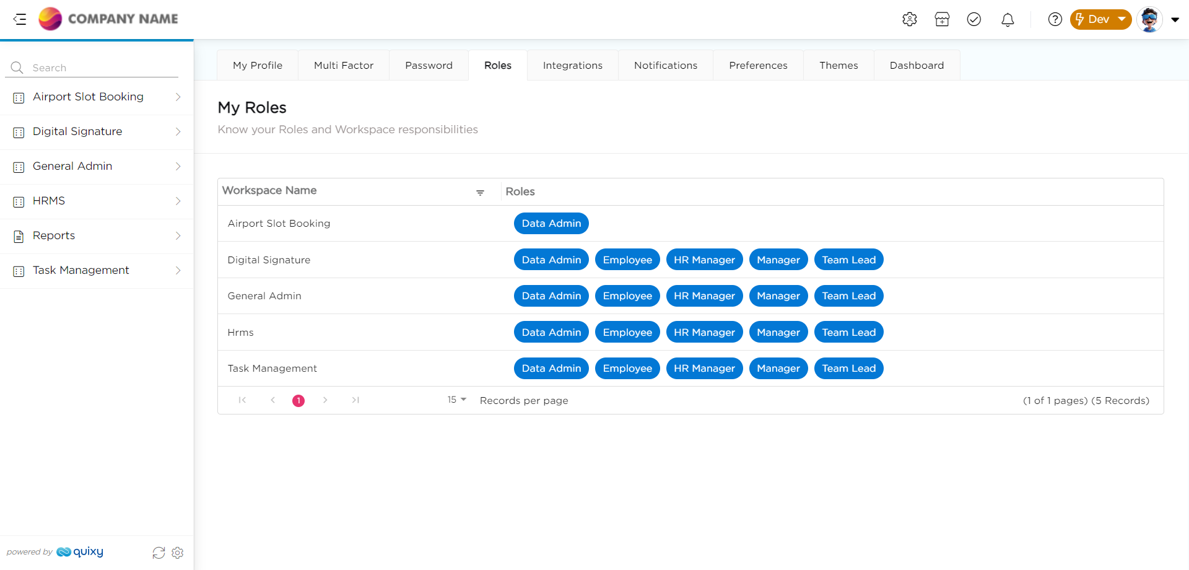This screenshot has height=570, width=1189.
Task: Open the Dev environment dropdown
Action: point(1100,19)
